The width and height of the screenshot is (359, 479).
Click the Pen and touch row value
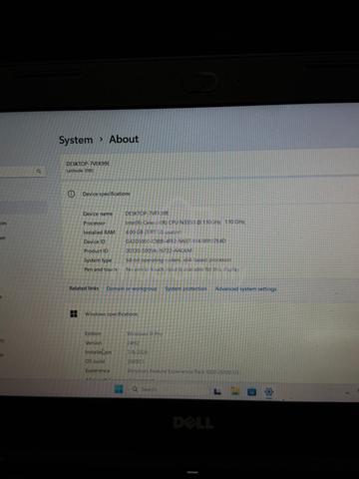point(182,269)
